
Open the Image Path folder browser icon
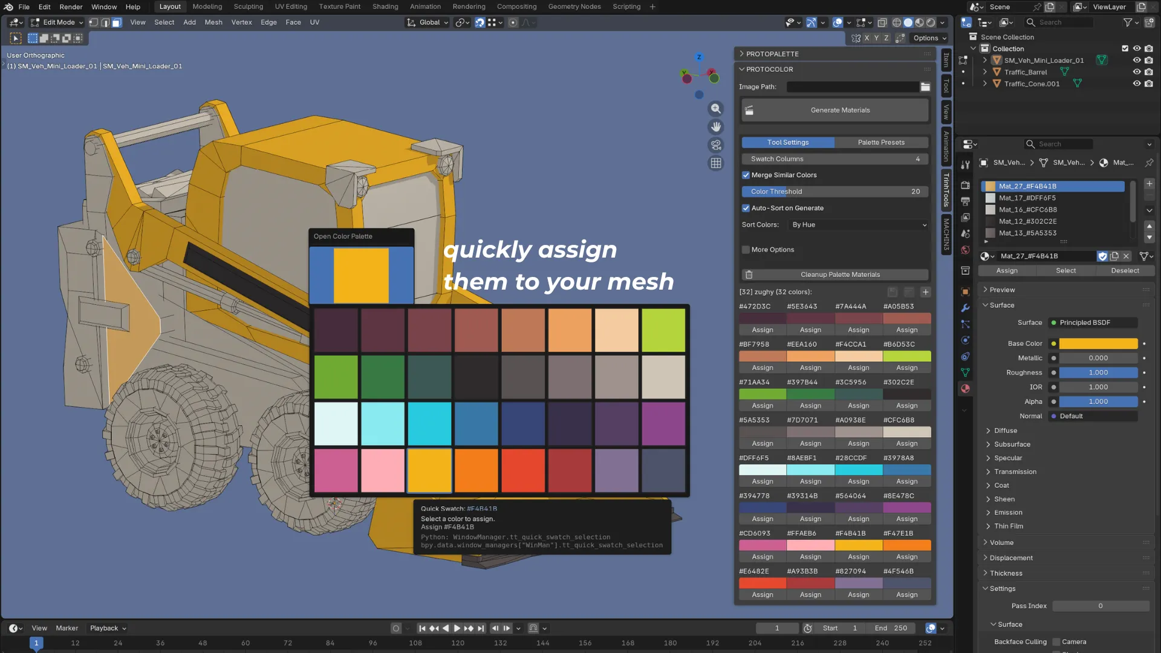(x=925, y=87)
